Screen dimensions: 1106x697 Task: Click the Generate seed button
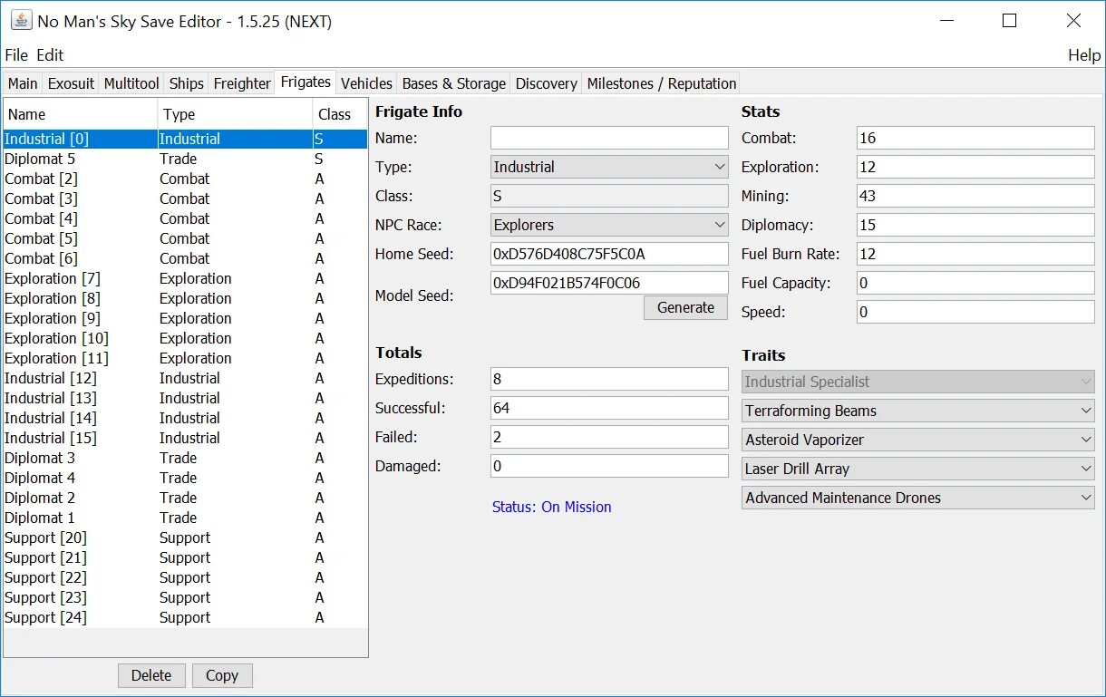(685, 307)
